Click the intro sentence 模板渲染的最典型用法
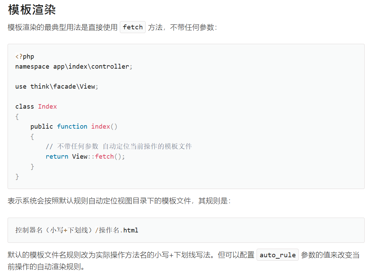Image resolution: width=375 pixels, height=279 pixels. click(x=62, y=28)
